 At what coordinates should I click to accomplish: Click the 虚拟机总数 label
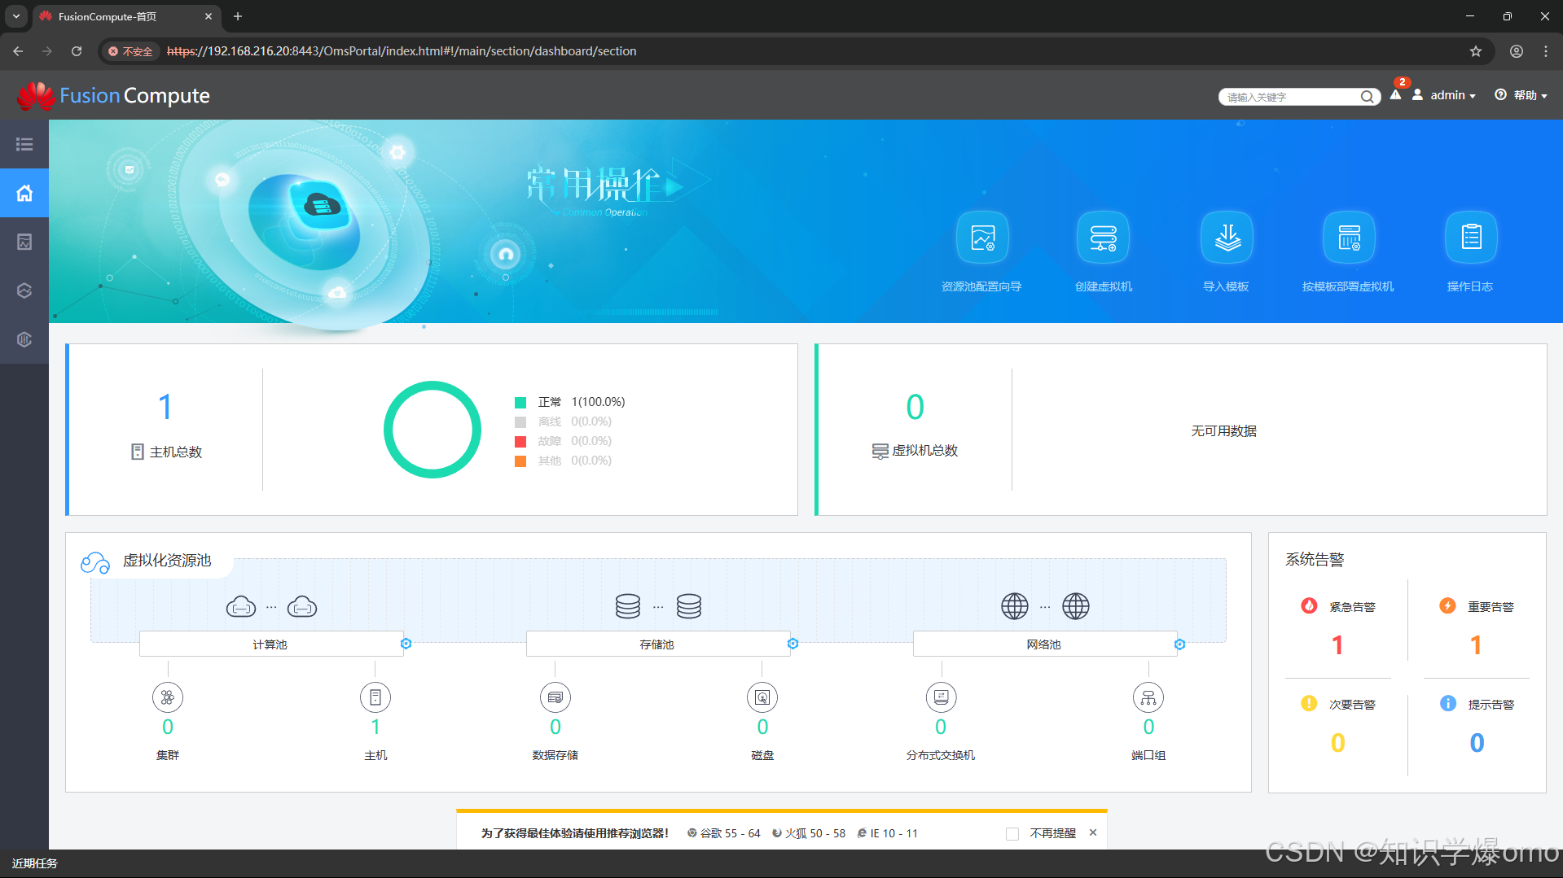point(925,451)
